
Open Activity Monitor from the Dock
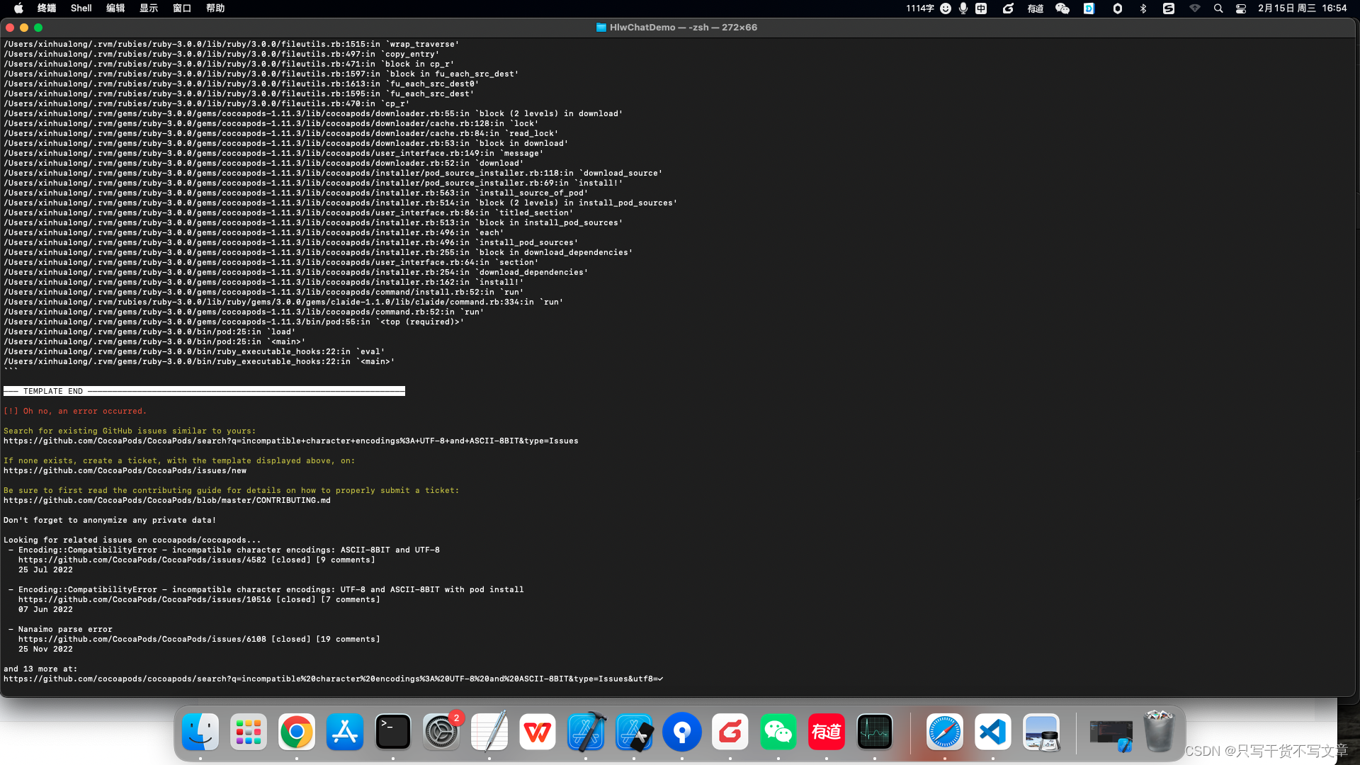pyautogui.click(x=875, y=732)
